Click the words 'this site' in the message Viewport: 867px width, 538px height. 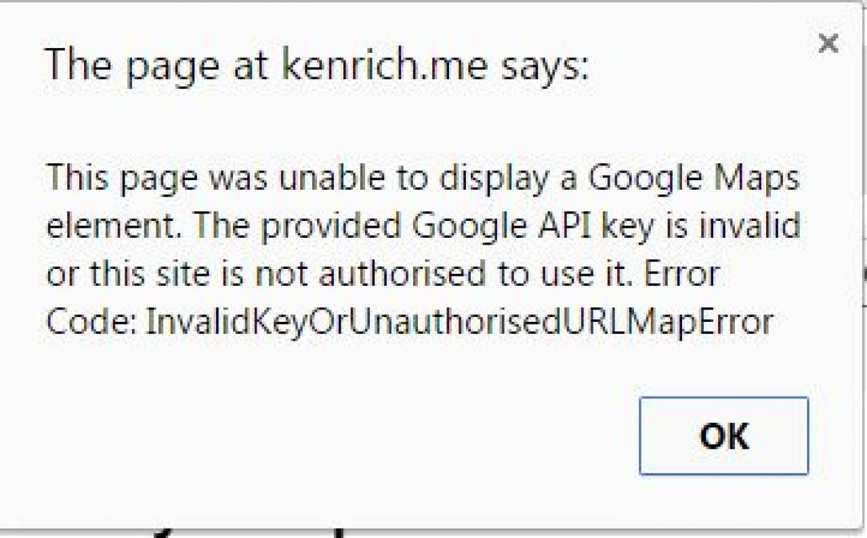(142, 274)
